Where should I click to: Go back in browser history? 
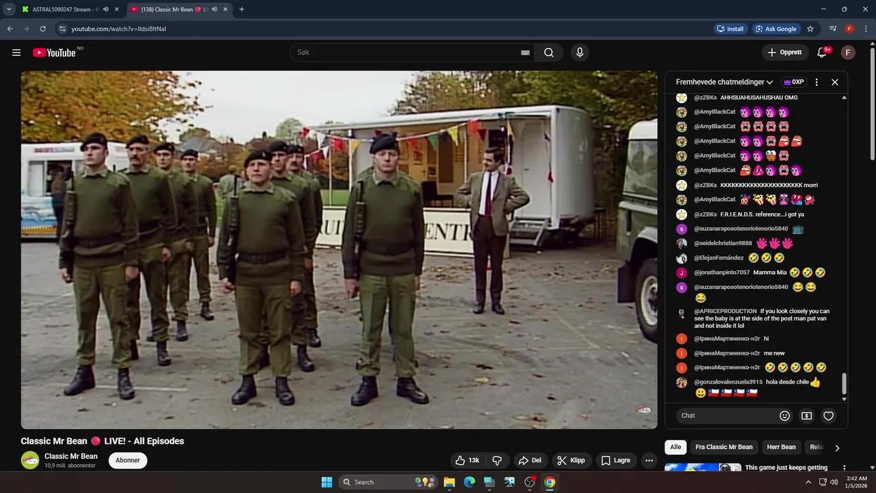pyautogui.click(x=10, y=29)
